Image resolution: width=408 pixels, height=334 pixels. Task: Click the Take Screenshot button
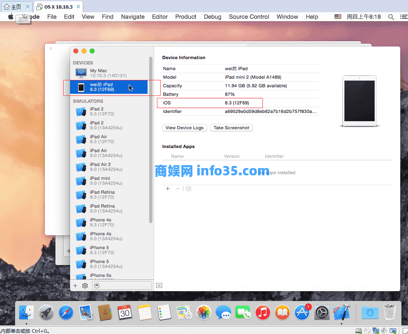(x=232, y=128)
